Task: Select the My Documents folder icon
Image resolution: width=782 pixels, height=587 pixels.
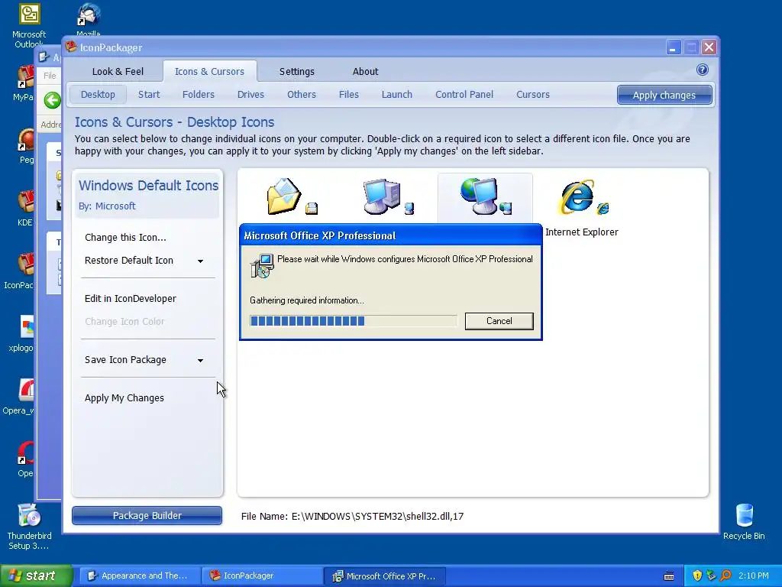Action: coord(284,196)
